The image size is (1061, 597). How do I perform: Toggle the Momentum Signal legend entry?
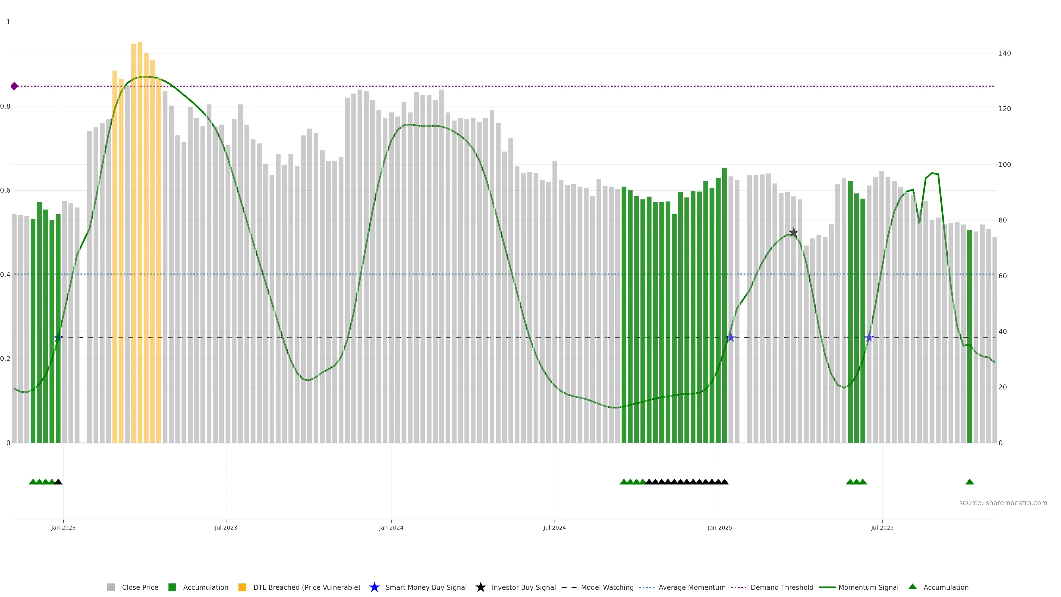pyautogui.click(x=868, y=587)
